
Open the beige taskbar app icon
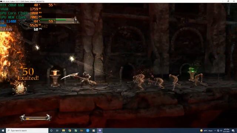(94, 130)
